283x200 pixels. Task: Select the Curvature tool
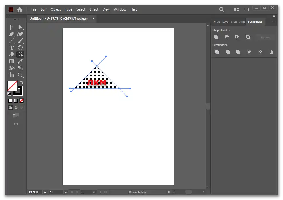20,34
